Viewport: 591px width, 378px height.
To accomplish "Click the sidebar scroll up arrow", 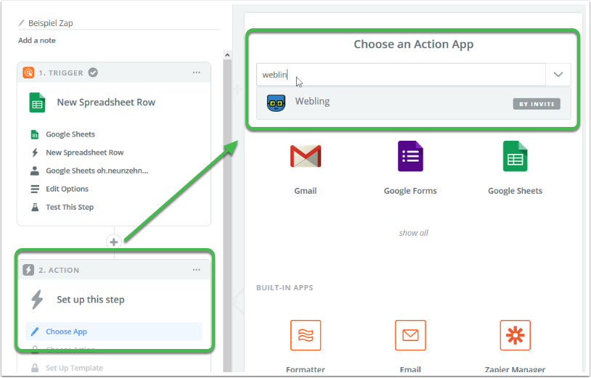I will [227, 55].
